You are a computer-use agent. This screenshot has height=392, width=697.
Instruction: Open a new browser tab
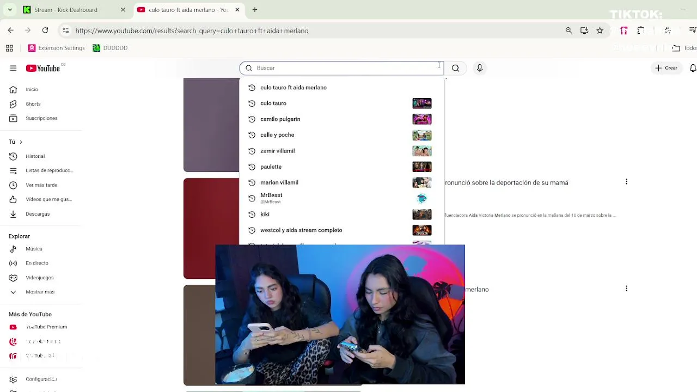pyautogui.click(x=254, y=10)
